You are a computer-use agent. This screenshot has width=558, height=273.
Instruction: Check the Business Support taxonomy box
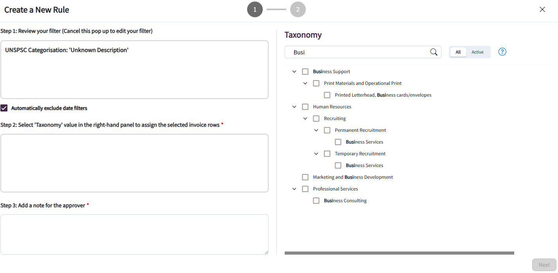[305, 72]
